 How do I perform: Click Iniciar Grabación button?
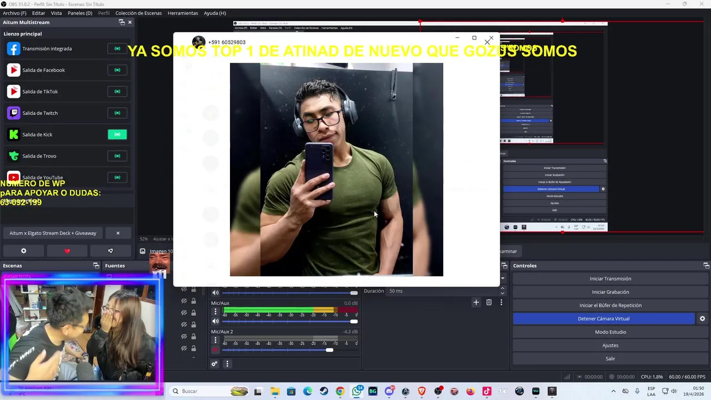point(610,292)
